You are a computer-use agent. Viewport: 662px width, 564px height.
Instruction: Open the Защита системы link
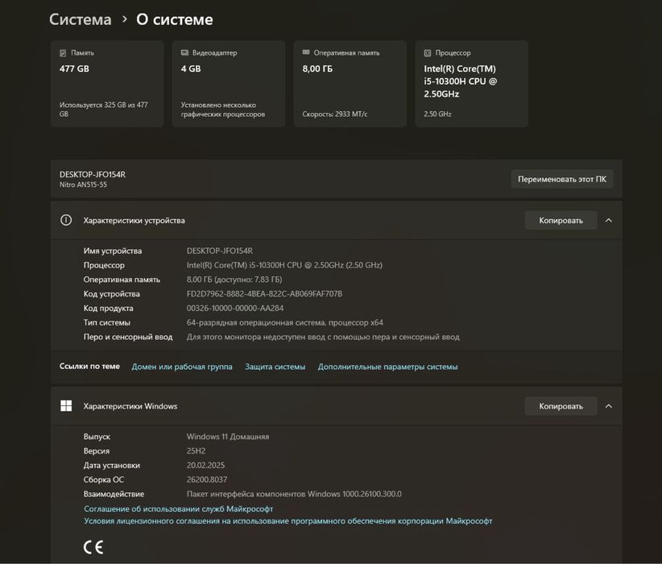tap(275, 367)
